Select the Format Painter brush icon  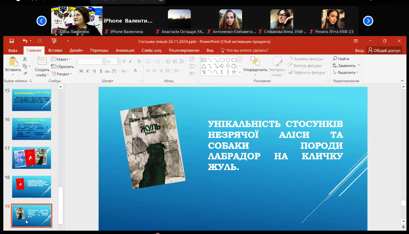(x=25, y=74)
